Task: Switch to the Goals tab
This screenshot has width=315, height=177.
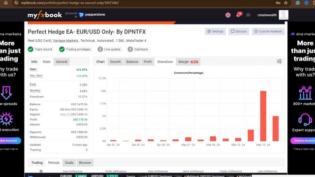Action: [69, 163]
